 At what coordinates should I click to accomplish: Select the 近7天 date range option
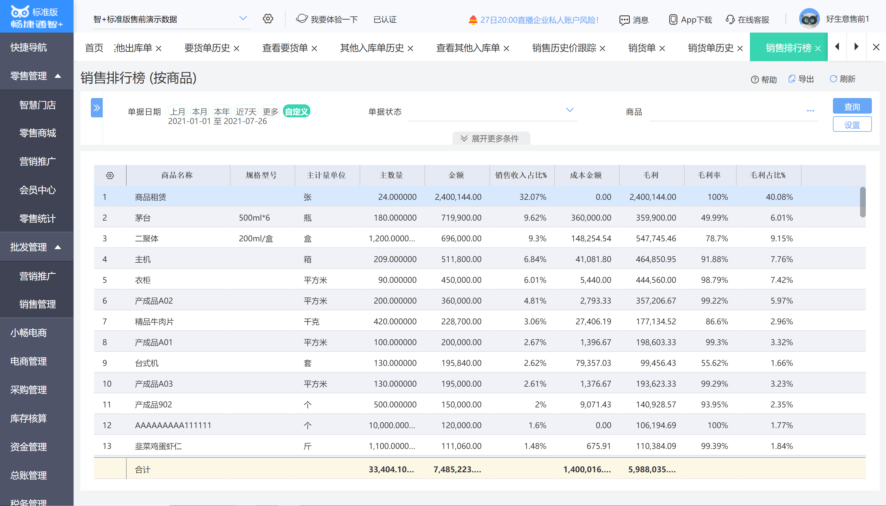(x=246, y=112)
